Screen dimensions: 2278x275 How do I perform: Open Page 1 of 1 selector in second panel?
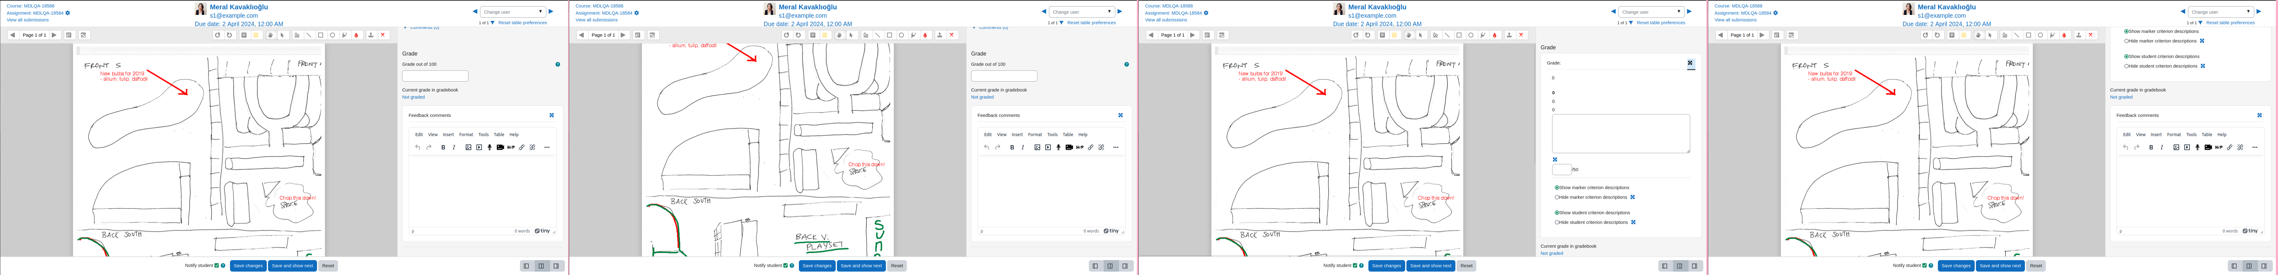(x=603, y=35)
